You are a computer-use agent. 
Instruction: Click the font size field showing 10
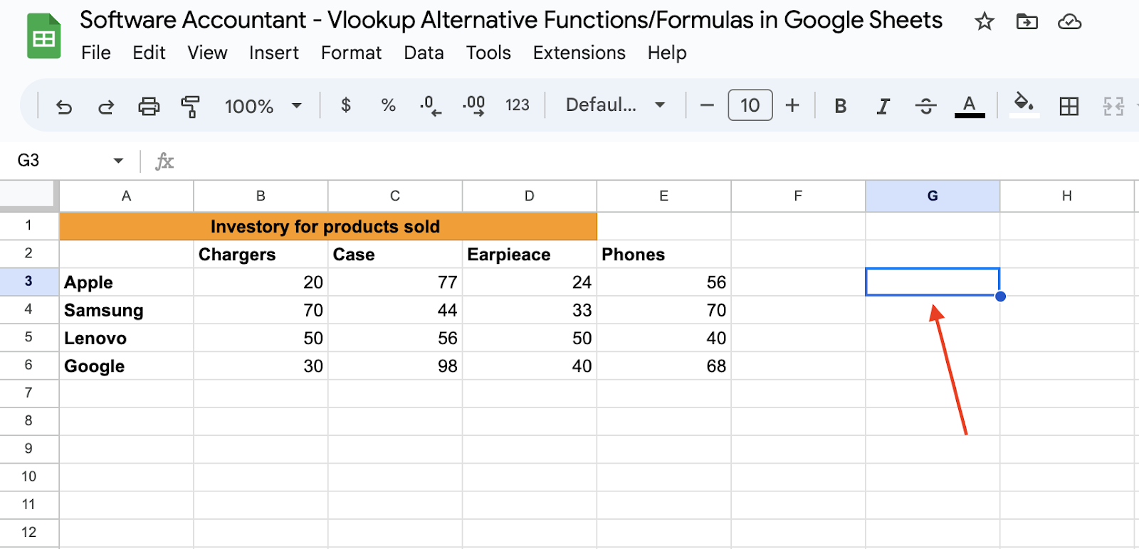point(750,105)
